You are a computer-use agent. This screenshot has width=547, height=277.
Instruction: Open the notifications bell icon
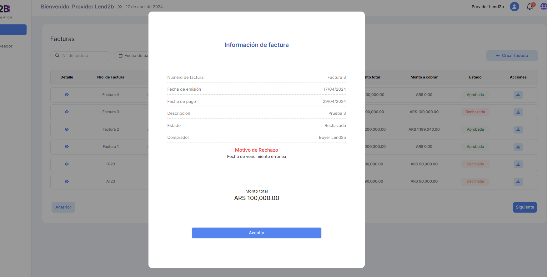coord(529,7)
